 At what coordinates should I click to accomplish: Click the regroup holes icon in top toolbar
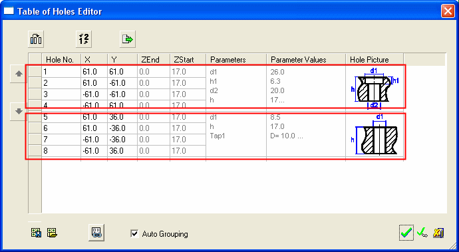pyautogui.click(x=36, y=39)
